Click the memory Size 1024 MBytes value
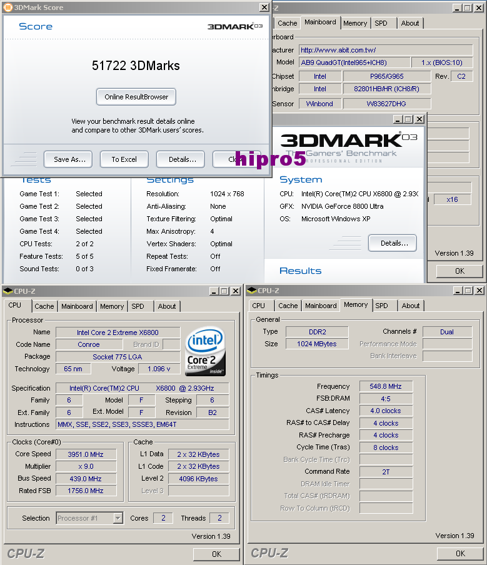This screenshot has height=565, width=487. 317,344
